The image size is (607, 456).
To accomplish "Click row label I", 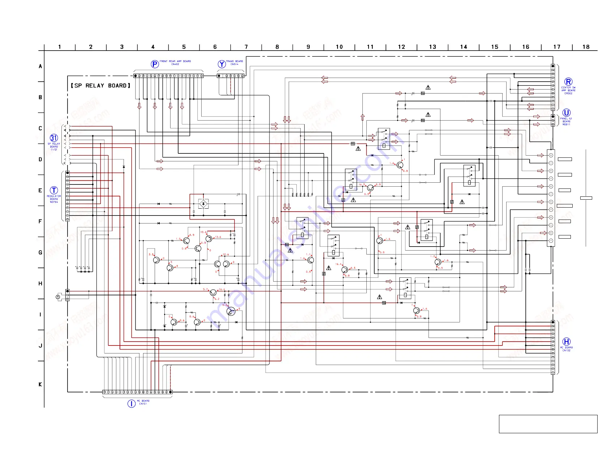I will click(x=40, y=315).
